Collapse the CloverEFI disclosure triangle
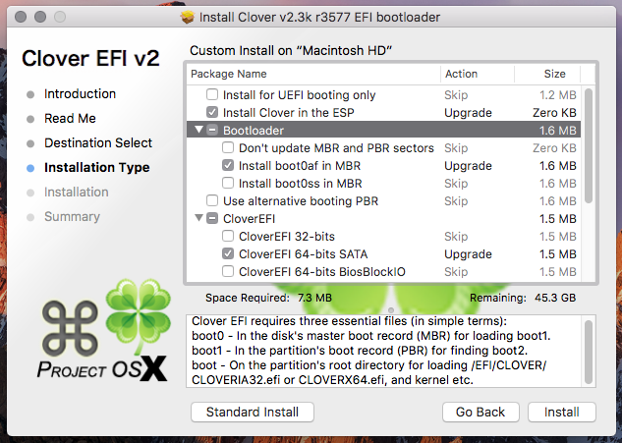This screenshot has width=622, height=443. pyautogui.click(x=198, y=218)
